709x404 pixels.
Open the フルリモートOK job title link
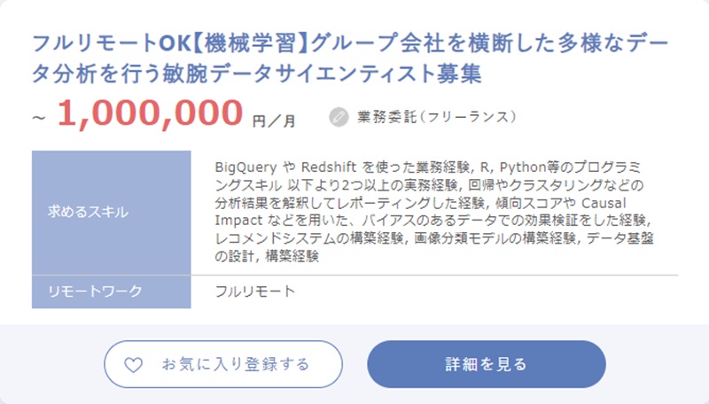pos(352,58)
